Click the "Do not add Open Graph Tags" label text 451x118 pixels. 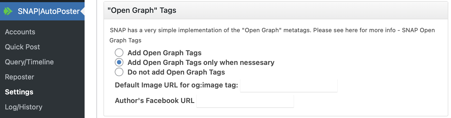(x=176, y=72)
